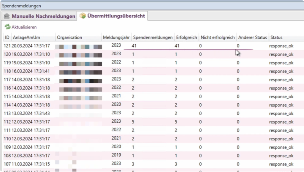Screen dimensions: 304x172
Task: Sort by Erfolgreich column header
Action: pos(186,37)
